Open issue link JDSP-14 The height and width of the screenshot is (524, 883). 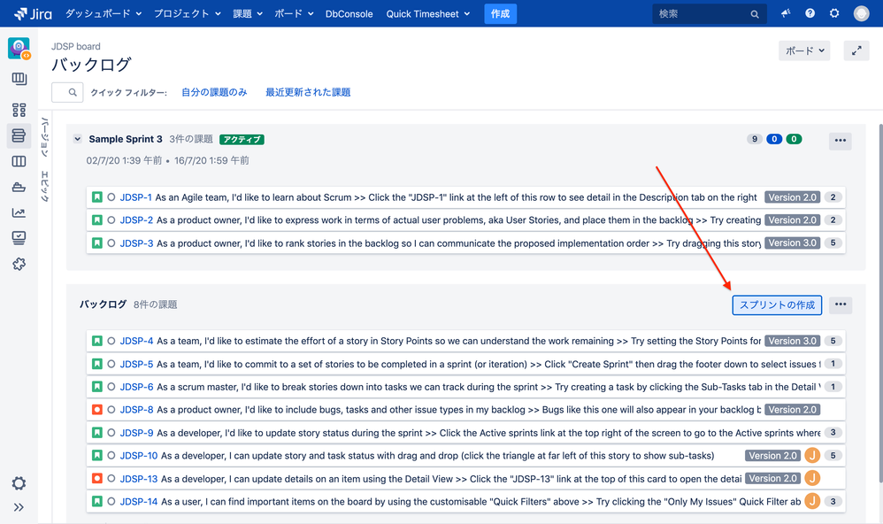click(139, 502)
